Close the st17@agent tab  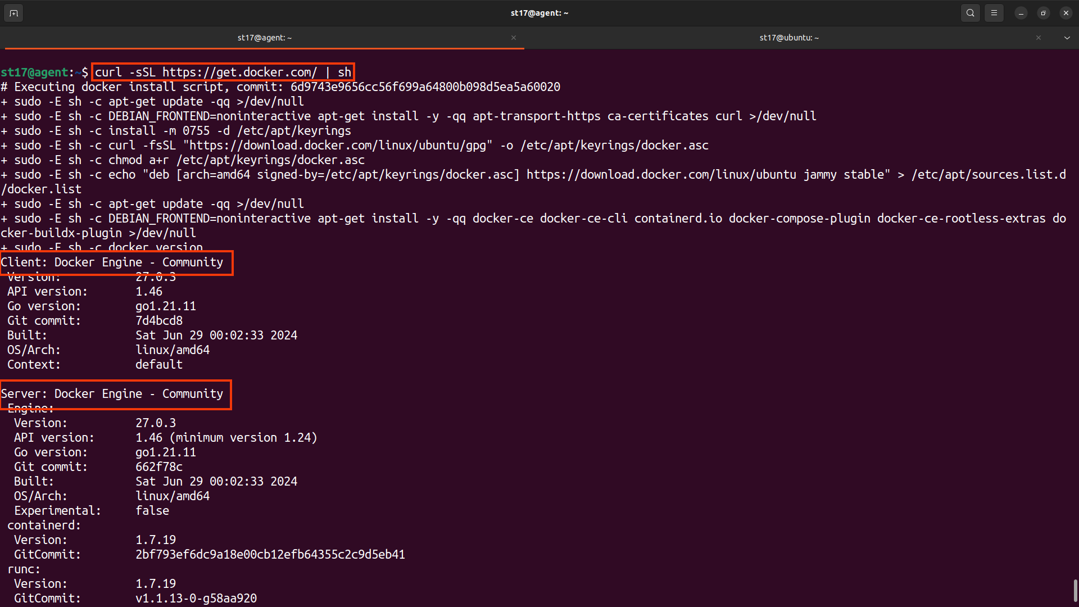coord(514,38)
